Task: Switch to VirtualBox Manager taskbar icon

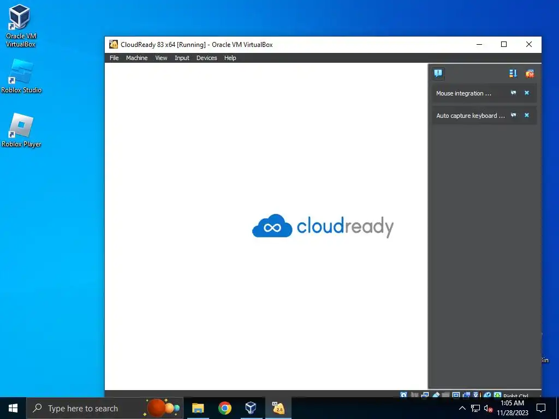Action: (x=251, y=408)
